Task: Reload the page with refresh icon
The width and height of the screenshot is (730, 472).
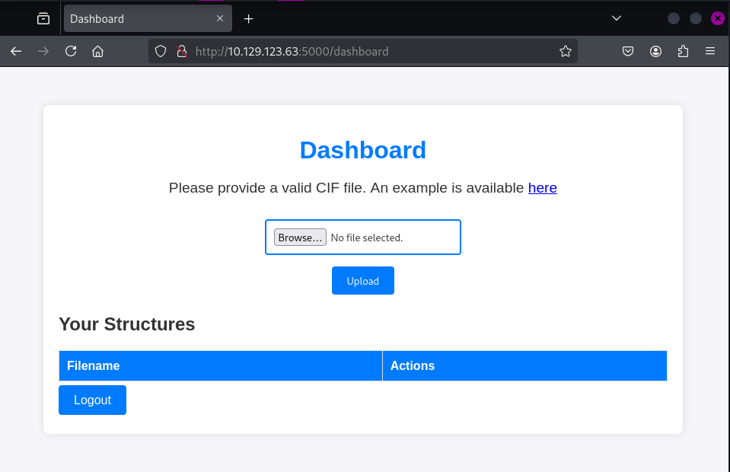Action: point(71,52)
